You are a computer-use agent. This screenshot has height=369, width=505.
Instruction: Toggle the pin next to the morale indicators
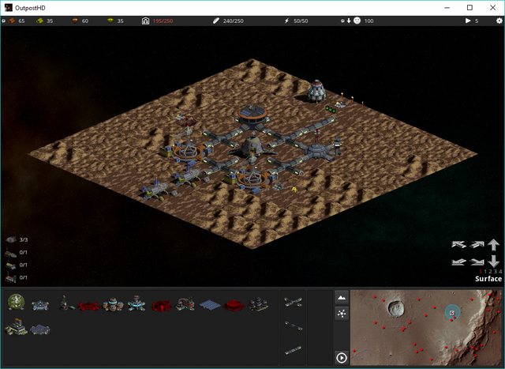(x=342, y=21)
